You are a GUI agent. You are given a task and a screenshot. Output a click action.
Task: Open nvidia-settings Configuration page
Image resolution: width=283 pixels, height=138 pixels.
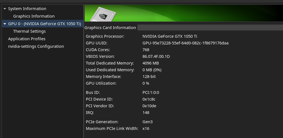click(x=36, y=46)
